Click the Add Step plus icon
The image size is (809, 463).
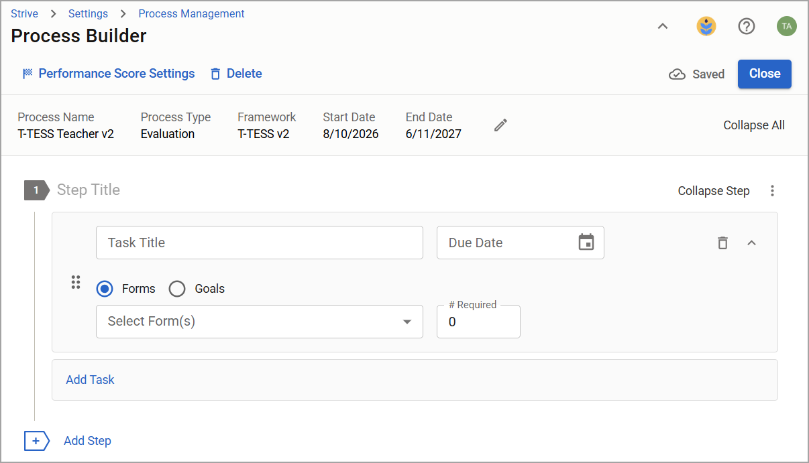[x=37, y=441]
